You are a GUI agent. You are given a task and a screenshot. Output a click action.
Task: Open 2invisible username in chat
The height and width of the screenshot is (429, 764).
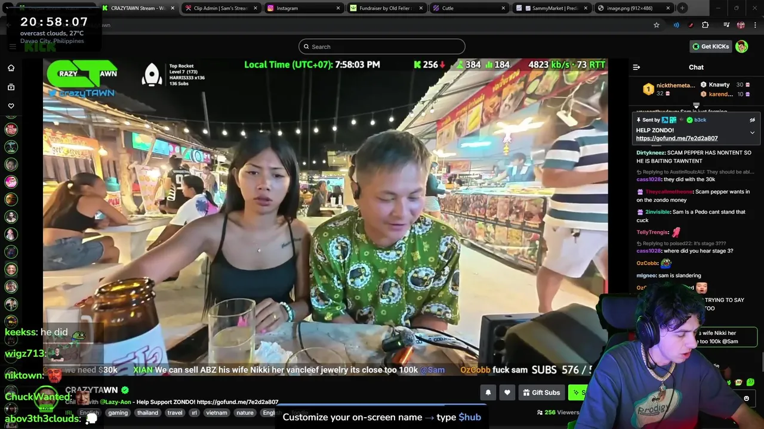(658, 212)
